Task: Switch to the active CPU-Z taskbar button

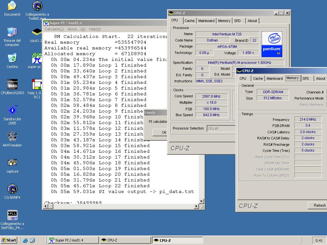Action: click(x=177, y=240)
